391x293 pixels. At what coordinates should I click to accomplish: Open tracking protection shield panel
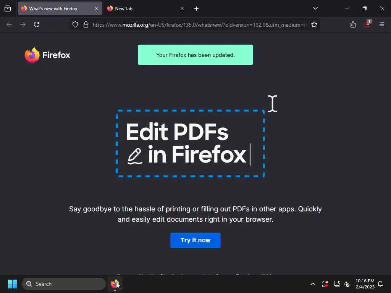[x=75, y=25]
